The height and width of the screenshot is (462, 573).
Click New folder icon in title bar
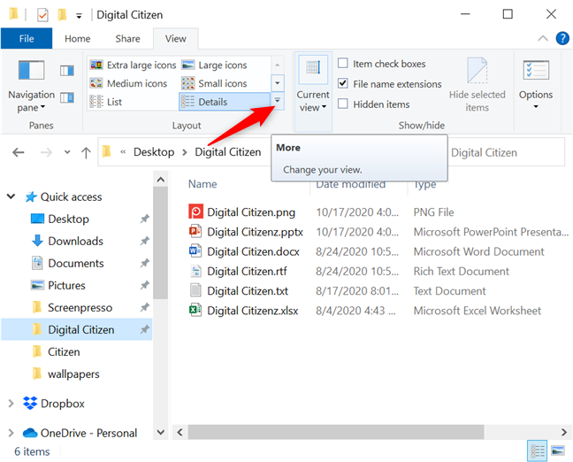62,15
